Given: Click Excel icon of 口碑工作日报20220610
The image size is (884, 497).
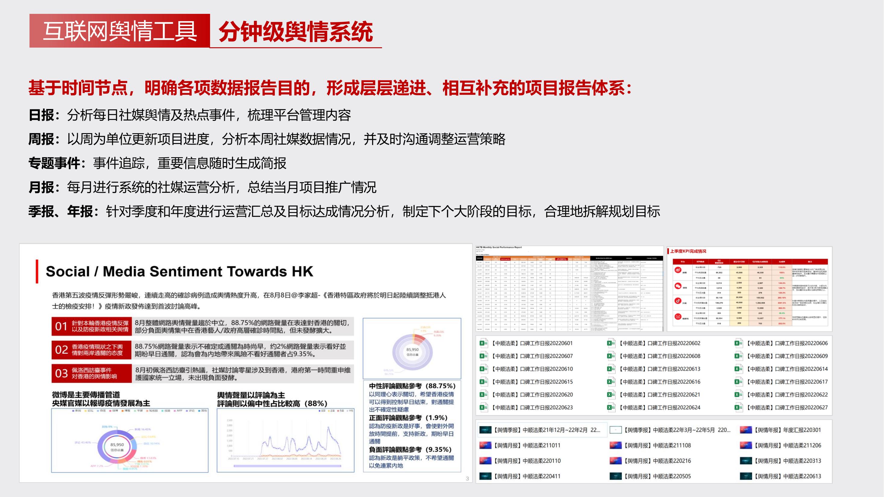Looking at the screenshot, I should (x=484, y=369).
